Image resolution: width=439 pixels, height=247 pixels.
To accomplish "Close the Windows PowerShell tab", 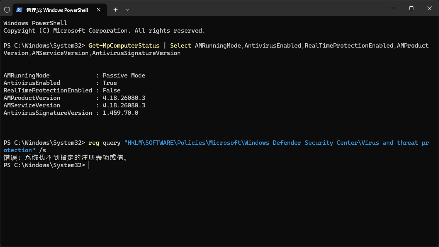I will click(x=98, y=10).
